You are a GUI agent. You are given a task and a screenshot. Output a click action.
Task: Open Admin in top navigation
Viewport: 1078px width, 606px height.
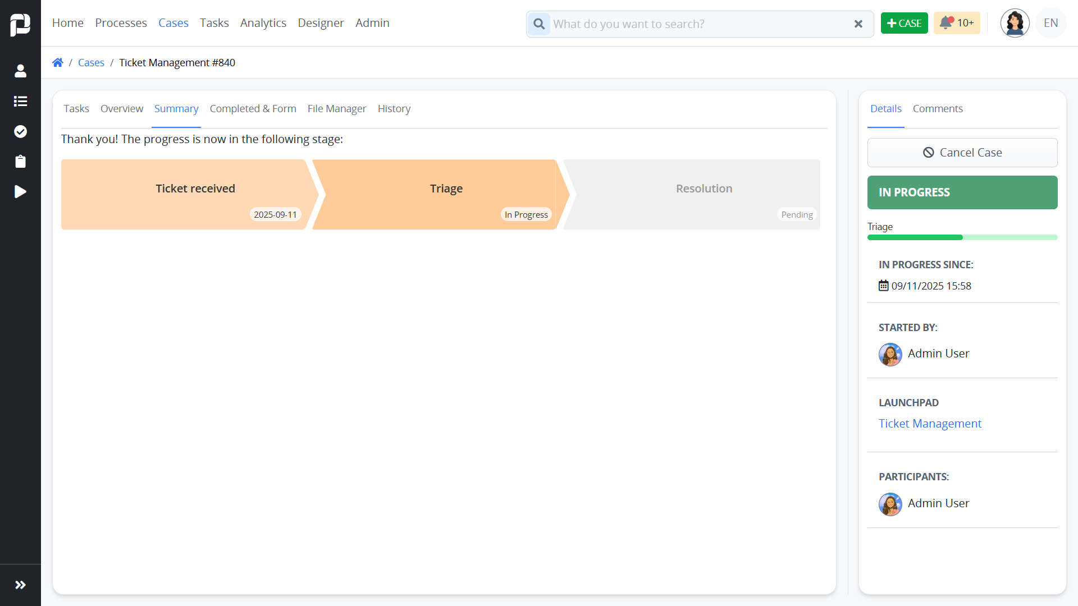372,23
